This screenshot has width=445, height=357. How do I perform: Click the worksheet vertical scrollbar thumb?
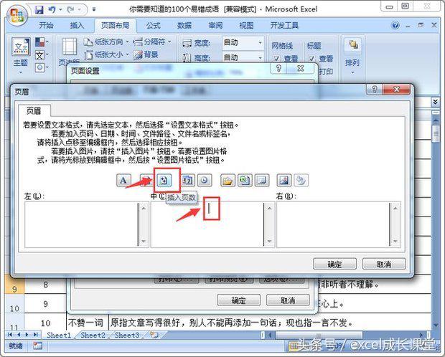(x=435, y=133)
